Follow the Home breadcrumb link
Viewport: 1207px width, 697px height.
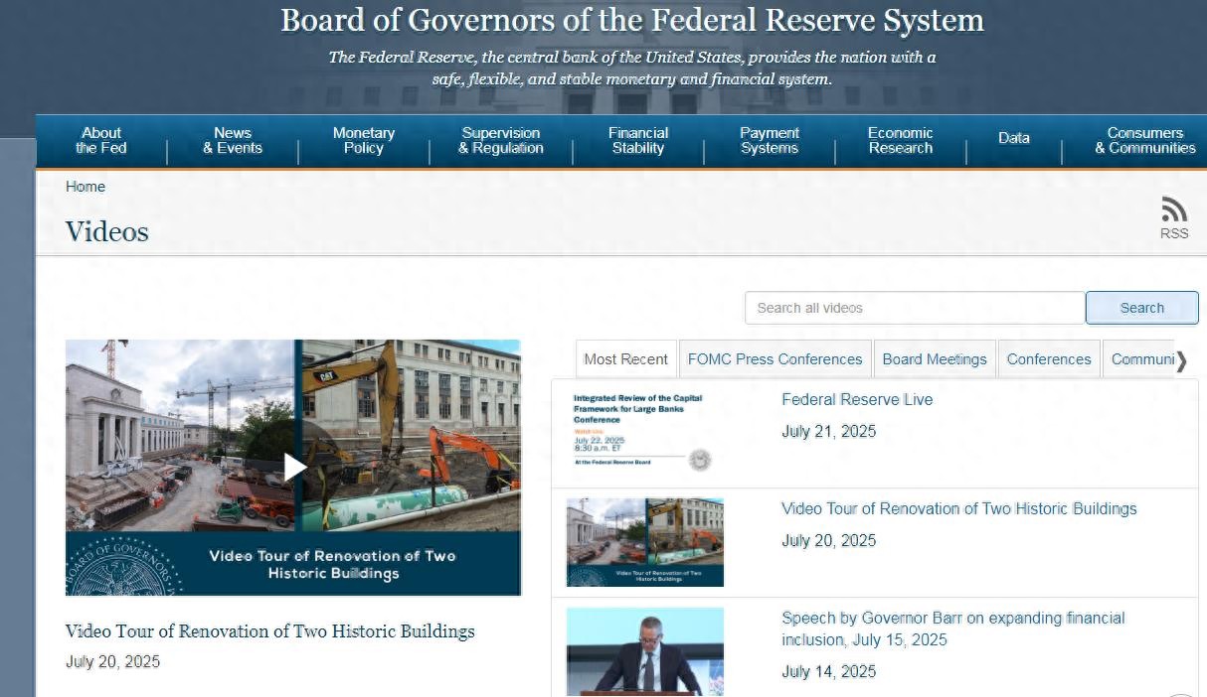[86, 187]
